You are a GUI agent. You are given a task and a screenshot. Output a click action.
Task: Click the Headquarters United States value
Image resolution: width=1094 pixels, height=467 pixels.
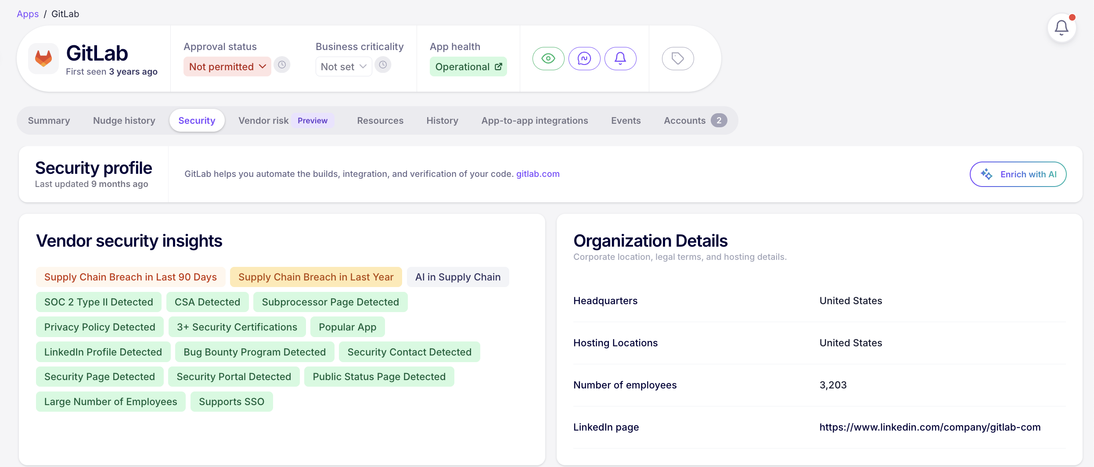tap(851, 301)
